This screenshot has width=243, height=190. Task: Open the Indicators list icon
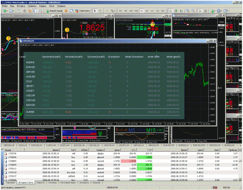point(212,11)
